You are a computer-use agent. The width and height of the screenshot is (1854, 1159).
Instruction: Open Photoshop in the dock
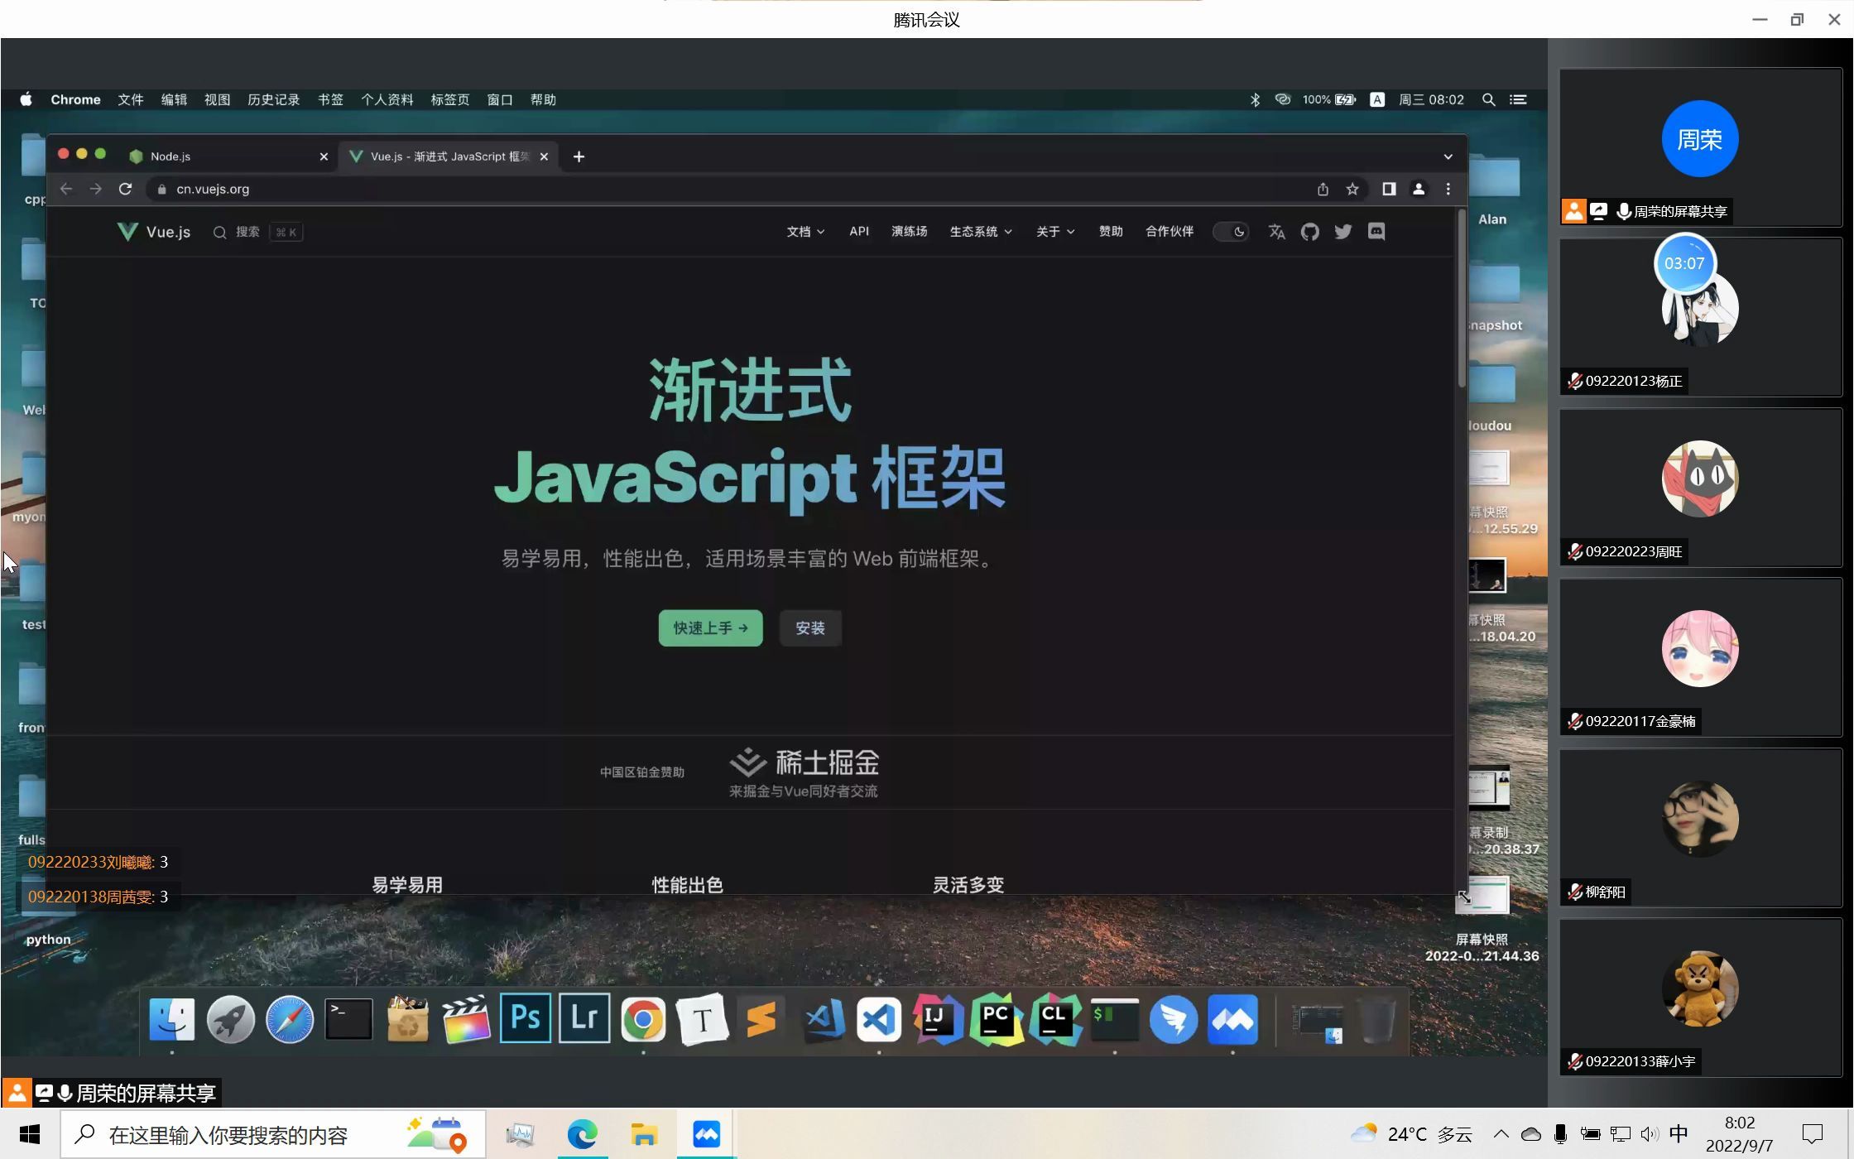[x=526, y=1017]
